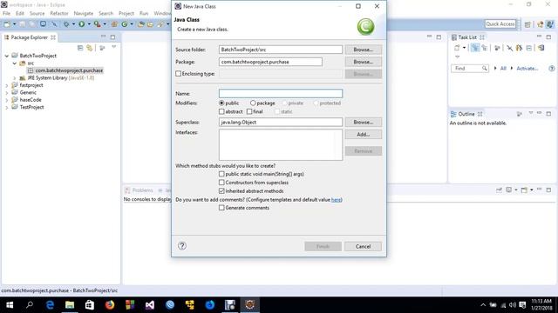This screenshot has height=313, width=558.
Task: Switch to the Java EE perspective icon
Action: pos(541,24)
